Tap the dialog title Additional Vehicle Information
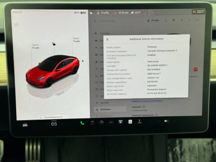Screen dimensions: 216x162 (147, 39)
